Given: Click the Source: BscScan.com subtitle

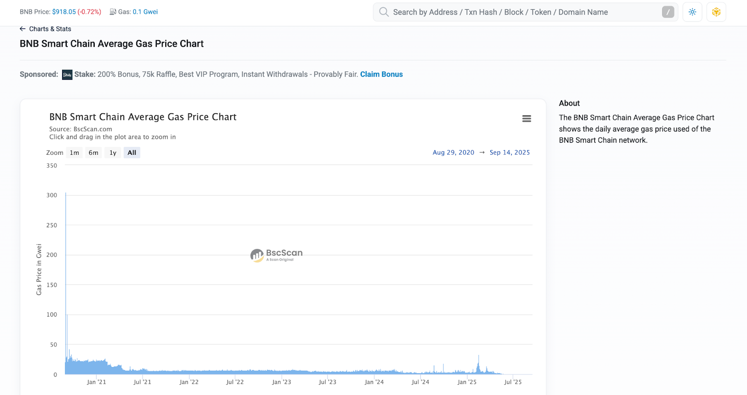Looking at the screenshot, I should [81, 129].
